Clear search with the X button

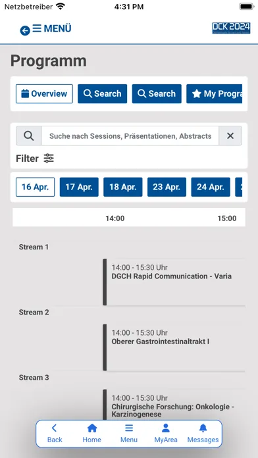tap(230, 136)
